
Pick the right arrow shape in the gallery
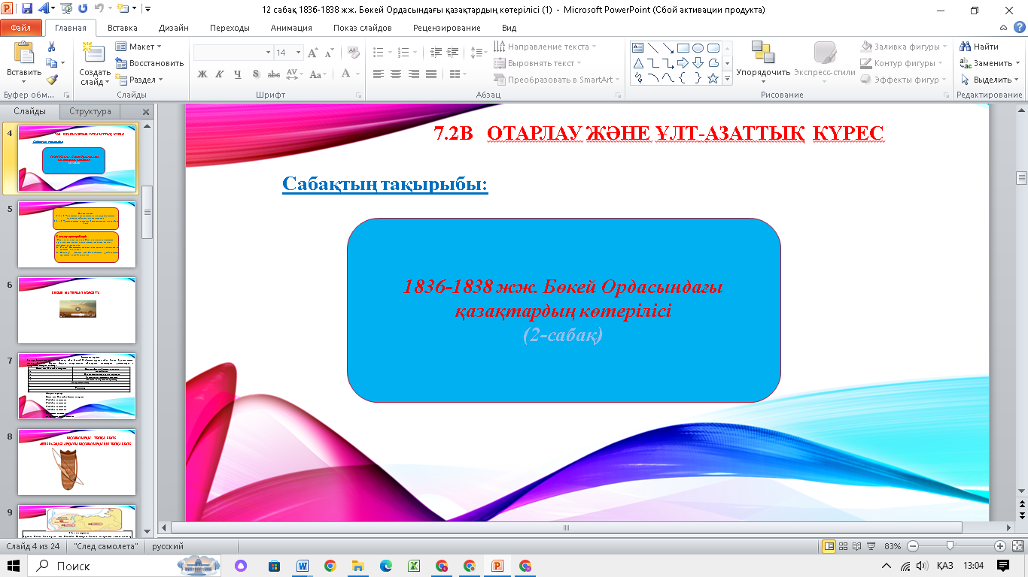[683, 63]
